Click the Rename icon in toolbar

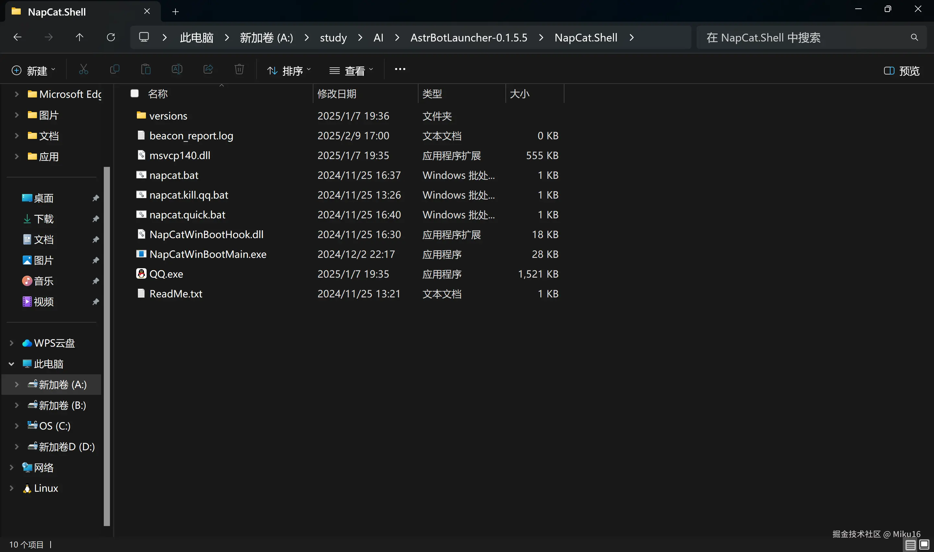pyautogui.click(x=177, y=70)
